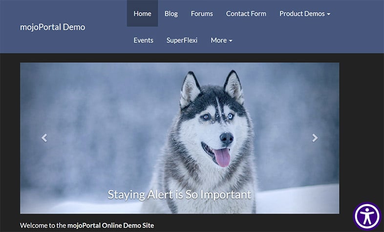Click the husky's left pointed ear
This screenshot has width=384, height=232.
190,87
